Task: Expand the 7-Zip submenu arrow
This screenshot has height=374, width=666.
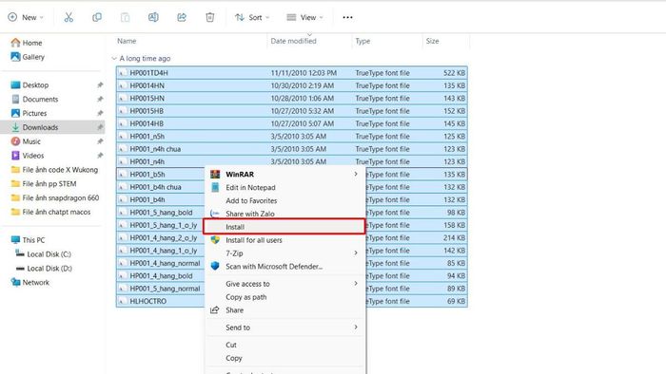Action: [x=356, y=252]
